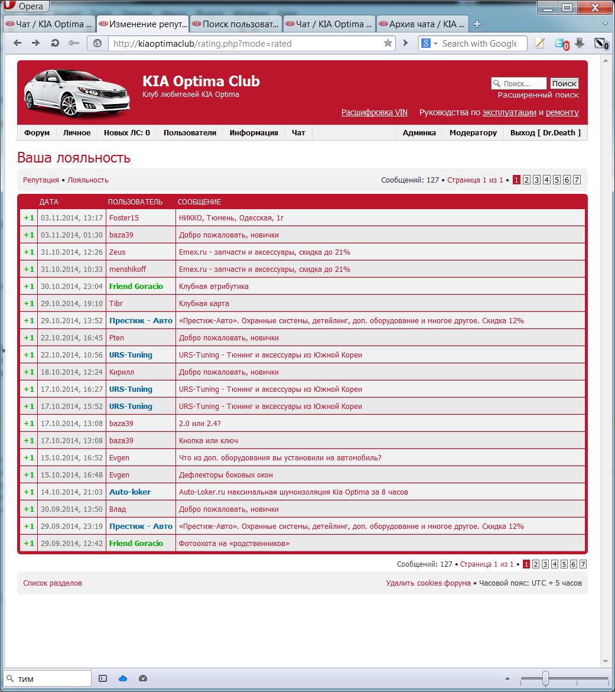The width and height of the screenshot is (615, 692).
Task: Click the browser Back arrow button
Action: (x=18, y=43)
